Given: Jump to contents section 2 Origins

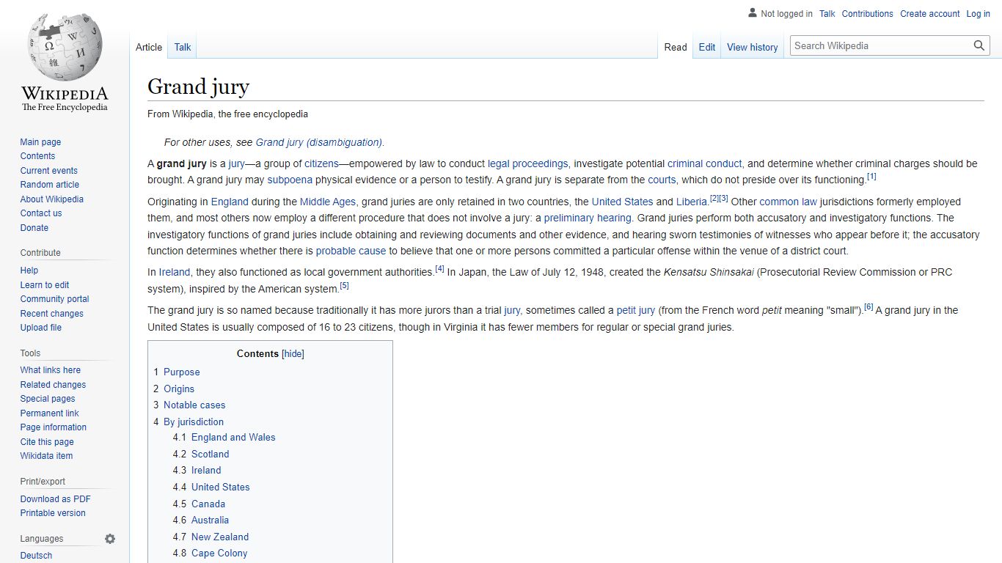Looking at the screenshot, I should click(174, 389).
